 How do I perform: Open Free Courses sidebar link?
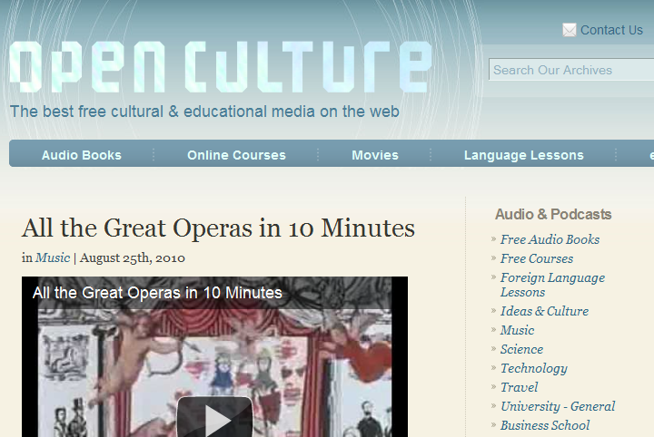(x=537, y=258)
